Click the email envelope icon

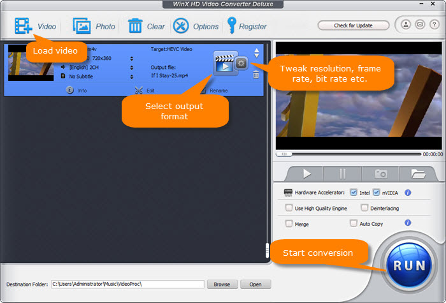coord(420,24)
